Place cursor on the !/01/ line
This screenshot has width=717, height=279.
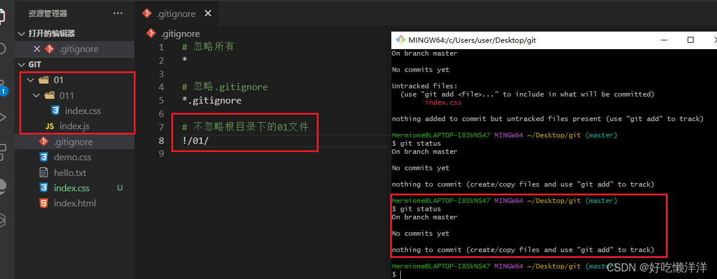(x=195, y=140)
